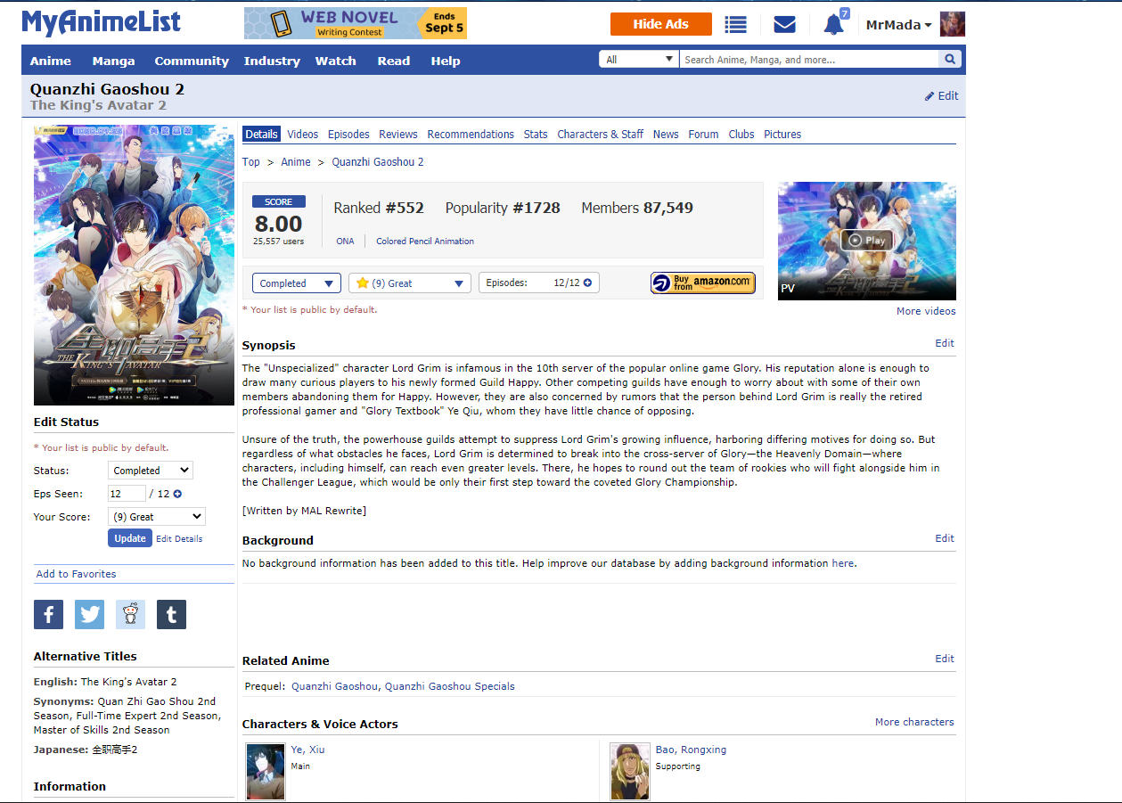
Task: Click Colored Pencil Animation studio link
Action: [425, 242]
